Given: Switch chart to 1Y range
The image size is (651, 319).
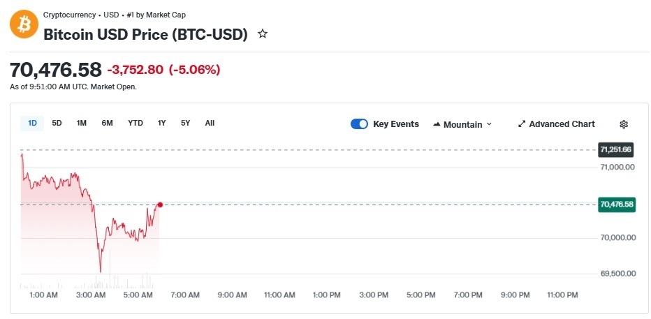Looking at the screenshot, I should click(161, 124).
